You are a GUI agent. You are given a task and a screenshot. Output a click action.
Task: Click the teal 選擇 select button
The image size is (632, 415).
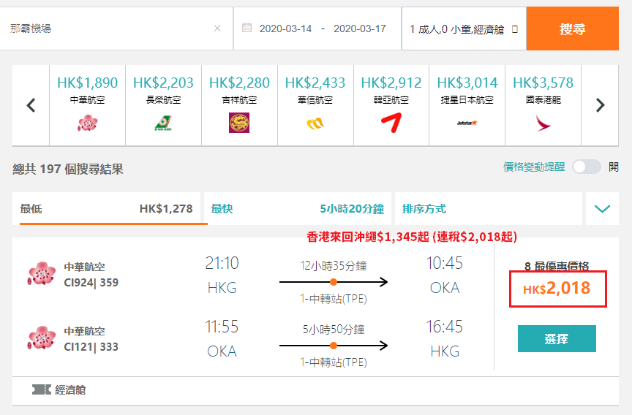(557, 338)
